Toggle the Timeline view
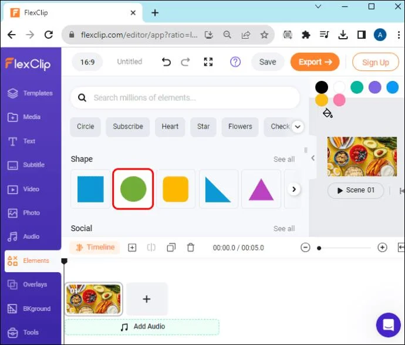 (x=95, y=248)
